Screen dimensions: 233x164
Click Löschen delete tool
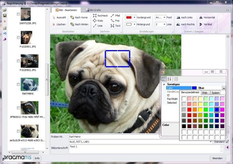point(59,24)
